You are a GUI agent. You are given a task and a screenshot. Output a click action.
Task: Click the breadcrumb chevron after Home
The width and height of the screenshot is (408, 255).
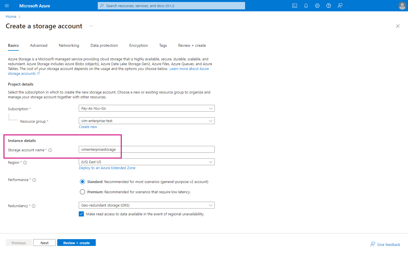(19, 17)
